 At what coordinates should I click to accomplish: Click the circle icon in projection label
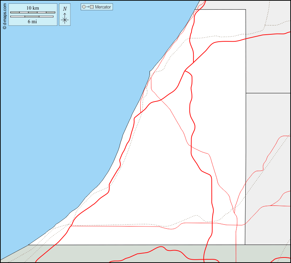click(x=84, y=7)
